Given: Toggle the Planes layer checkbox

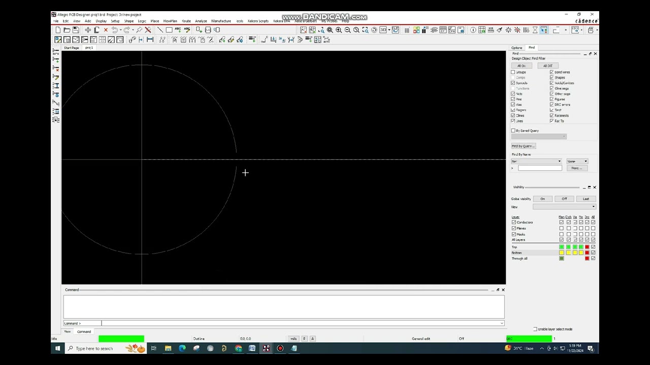Looking at the screenshot, I should coord(514,228).
